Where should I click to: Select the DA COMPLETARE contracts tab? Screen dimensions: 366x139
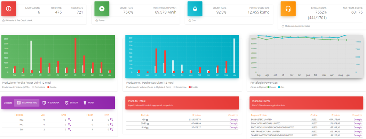click(27, 103)
